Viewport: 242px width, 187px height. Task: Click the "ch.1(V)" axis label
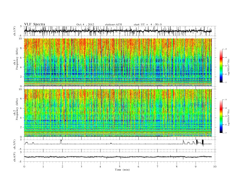[x=15, y=31]
